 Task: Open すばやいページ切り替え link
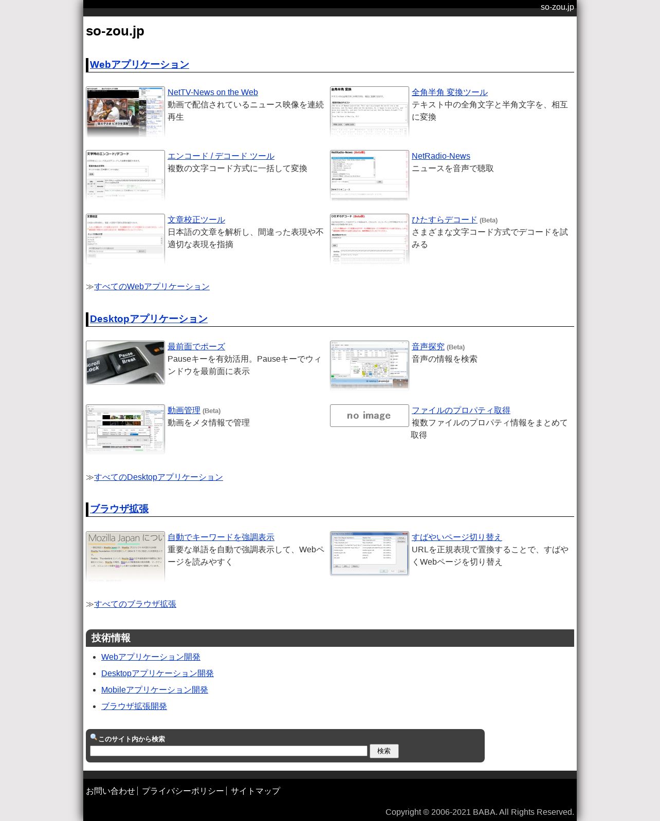[x=457, y=537]
